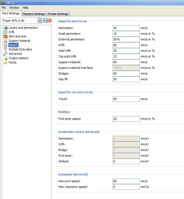Click the disabled Perimeters acceleration field
This screenshot has height=199, width=184.
(x=126, y=139)
